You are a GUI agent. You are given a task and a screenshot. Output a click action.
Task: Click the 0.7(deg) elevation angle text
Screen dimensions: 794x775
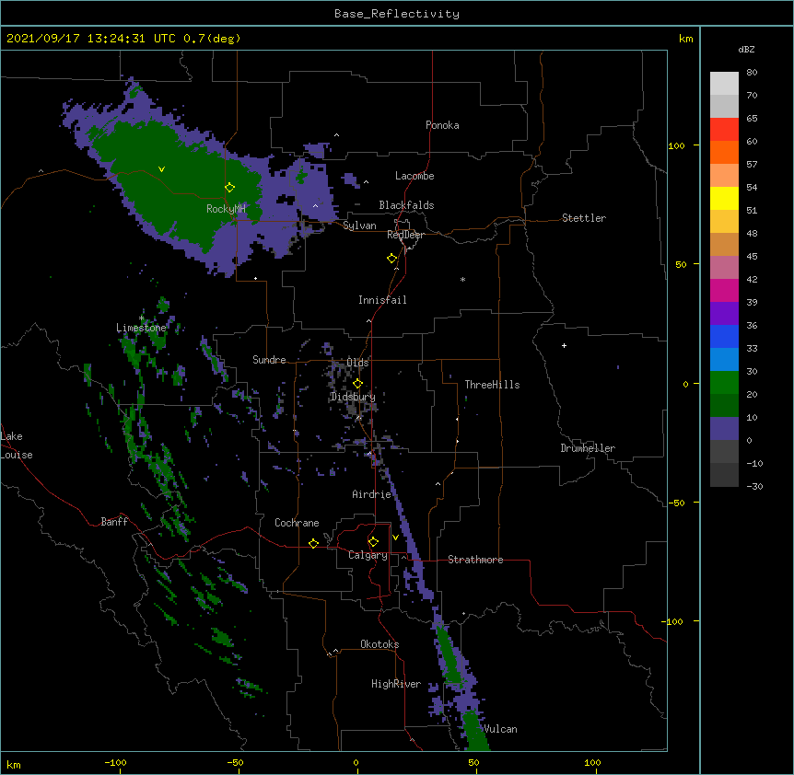point(212,39)
